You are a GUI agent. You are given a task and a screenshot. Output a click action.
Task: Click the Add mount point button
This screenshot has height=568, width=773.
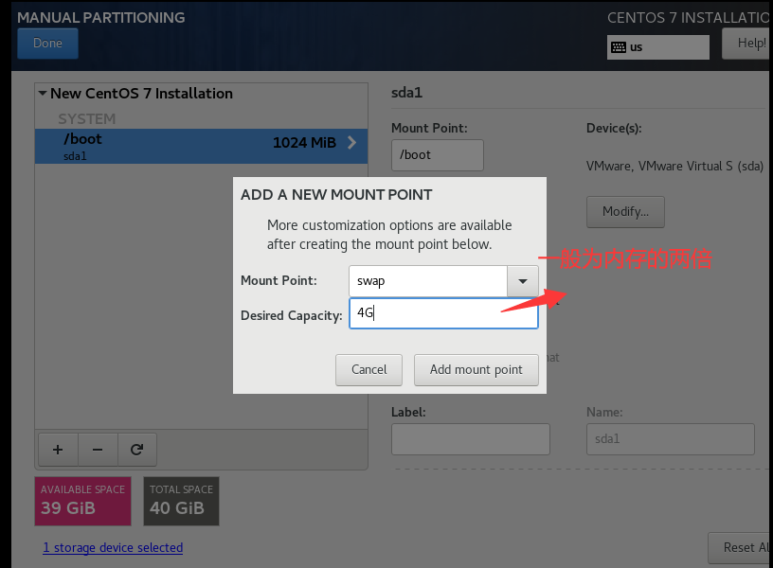(476, 370)
